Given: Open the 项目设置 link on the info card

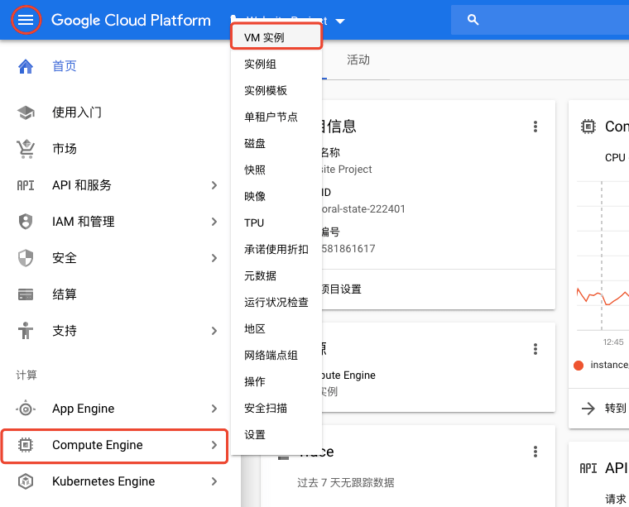Looking at the screenshot, I should [341, 289].
